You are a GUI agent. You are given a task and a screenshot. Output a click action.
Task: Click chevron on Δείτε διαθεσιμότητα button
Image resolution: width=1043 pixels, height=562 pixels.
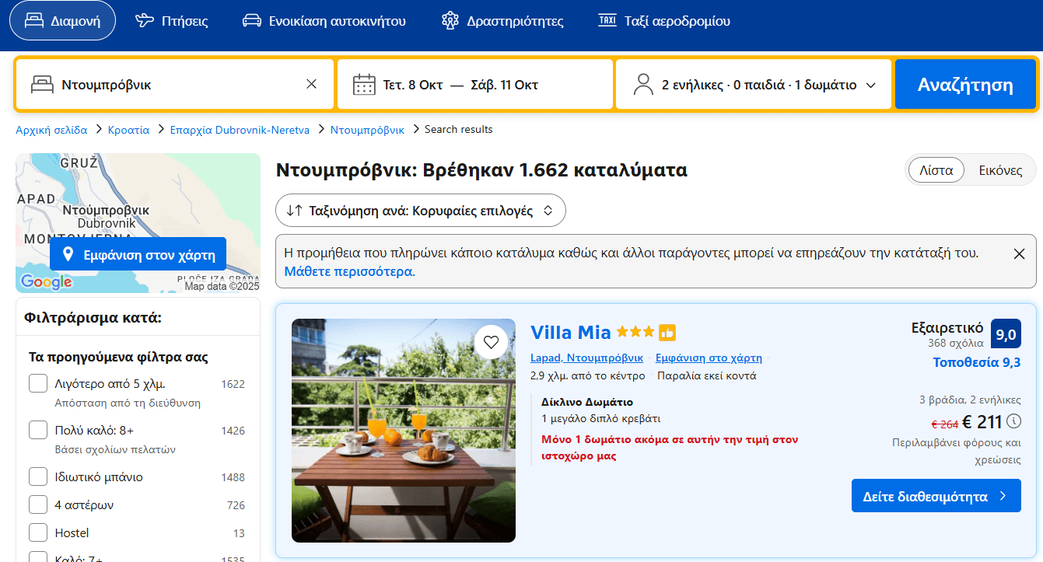1003,496
